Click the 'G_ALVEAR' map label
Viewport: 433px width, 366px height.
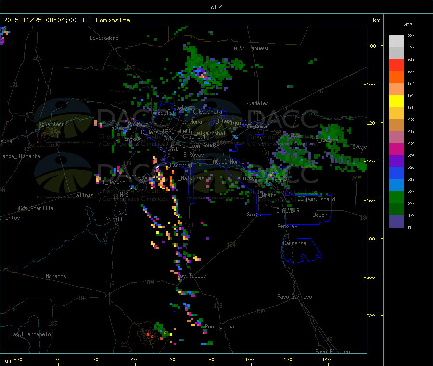click(288, 211)
